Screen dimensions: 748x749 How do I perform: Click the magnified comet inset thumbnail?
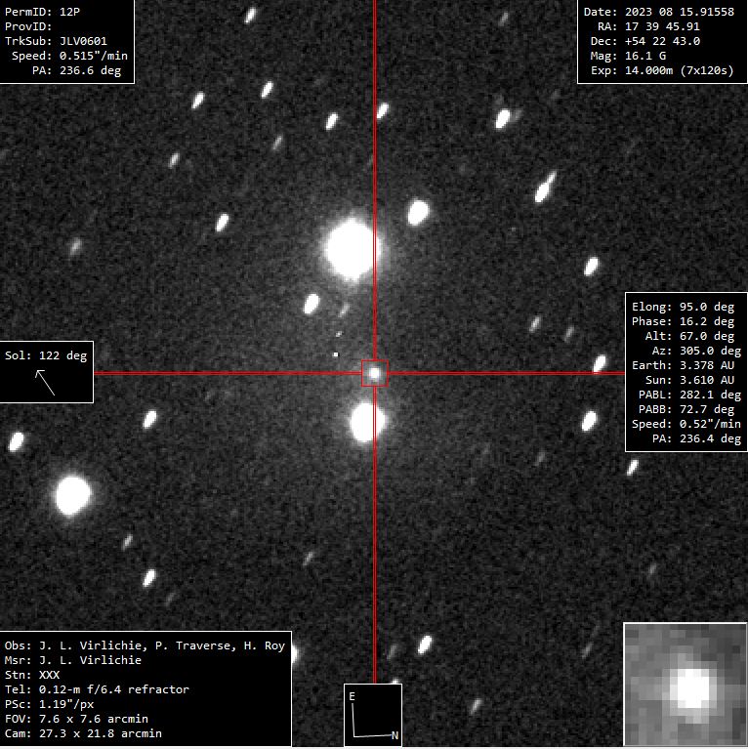[685, 684]
